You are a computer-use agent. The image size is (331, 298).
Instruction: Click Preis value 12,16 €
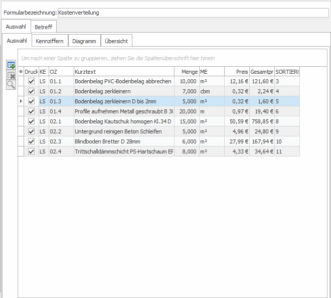point(237,81)
